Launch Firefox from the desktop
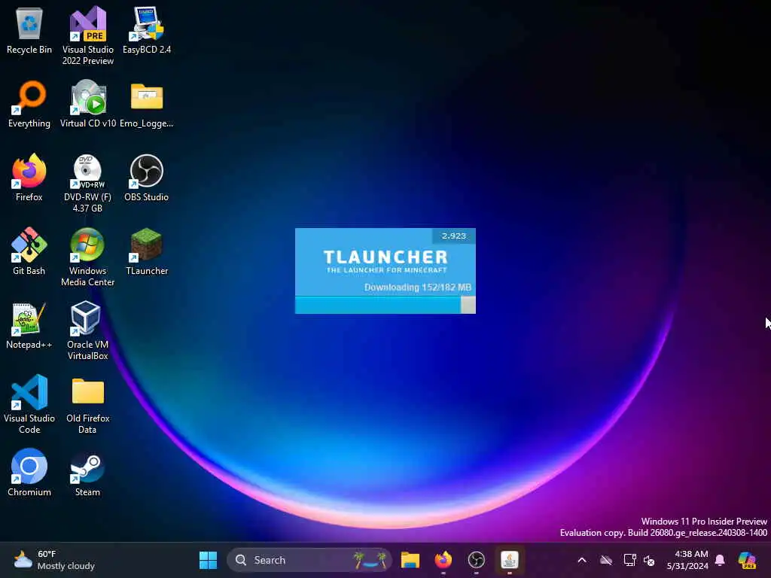The width and height of the screenshot is (771, 578). (29, 178)
